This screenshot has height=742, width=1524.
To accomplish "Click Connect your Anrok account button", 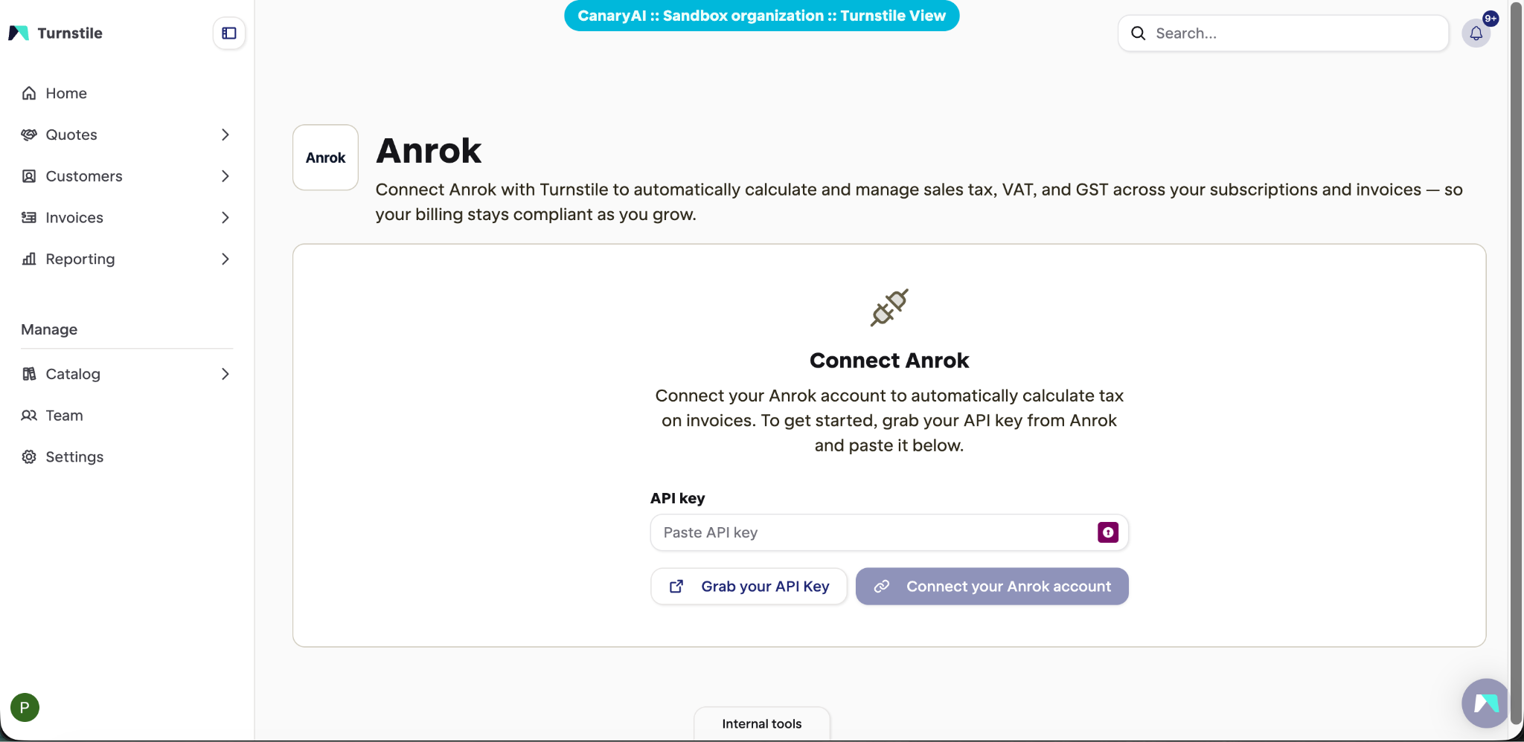I will (992, 587).
